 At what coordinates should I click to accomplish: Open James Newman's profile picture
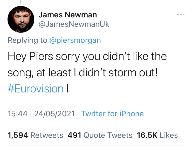pyautogui.click(x=21, y=19)
